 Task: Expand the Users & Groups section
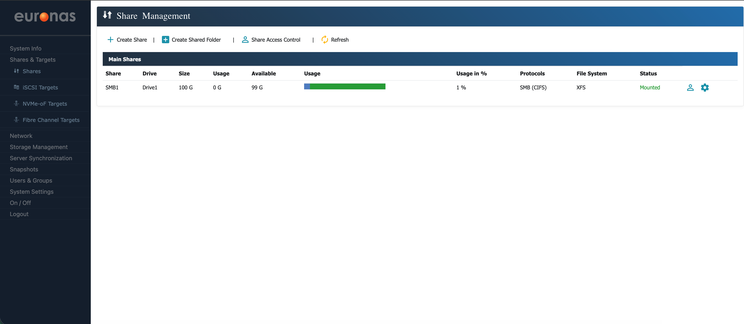31,181
